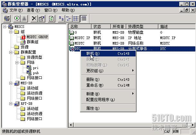Click the 网络名称 resource type cell
The image size is (196, 135).
click(136, 43)
